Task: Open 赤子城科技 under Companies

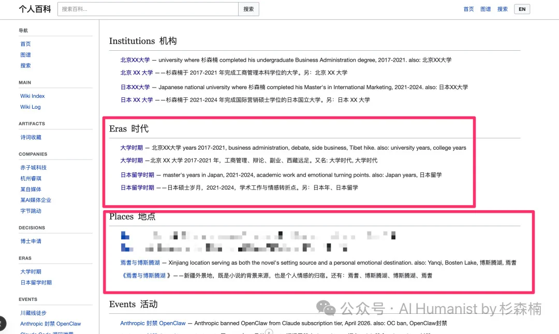Action: (34, 167)
